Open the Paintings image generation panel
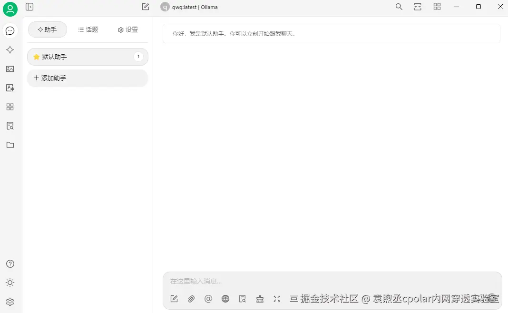This screenshot has height=313, width=508. tap(10, 68)
